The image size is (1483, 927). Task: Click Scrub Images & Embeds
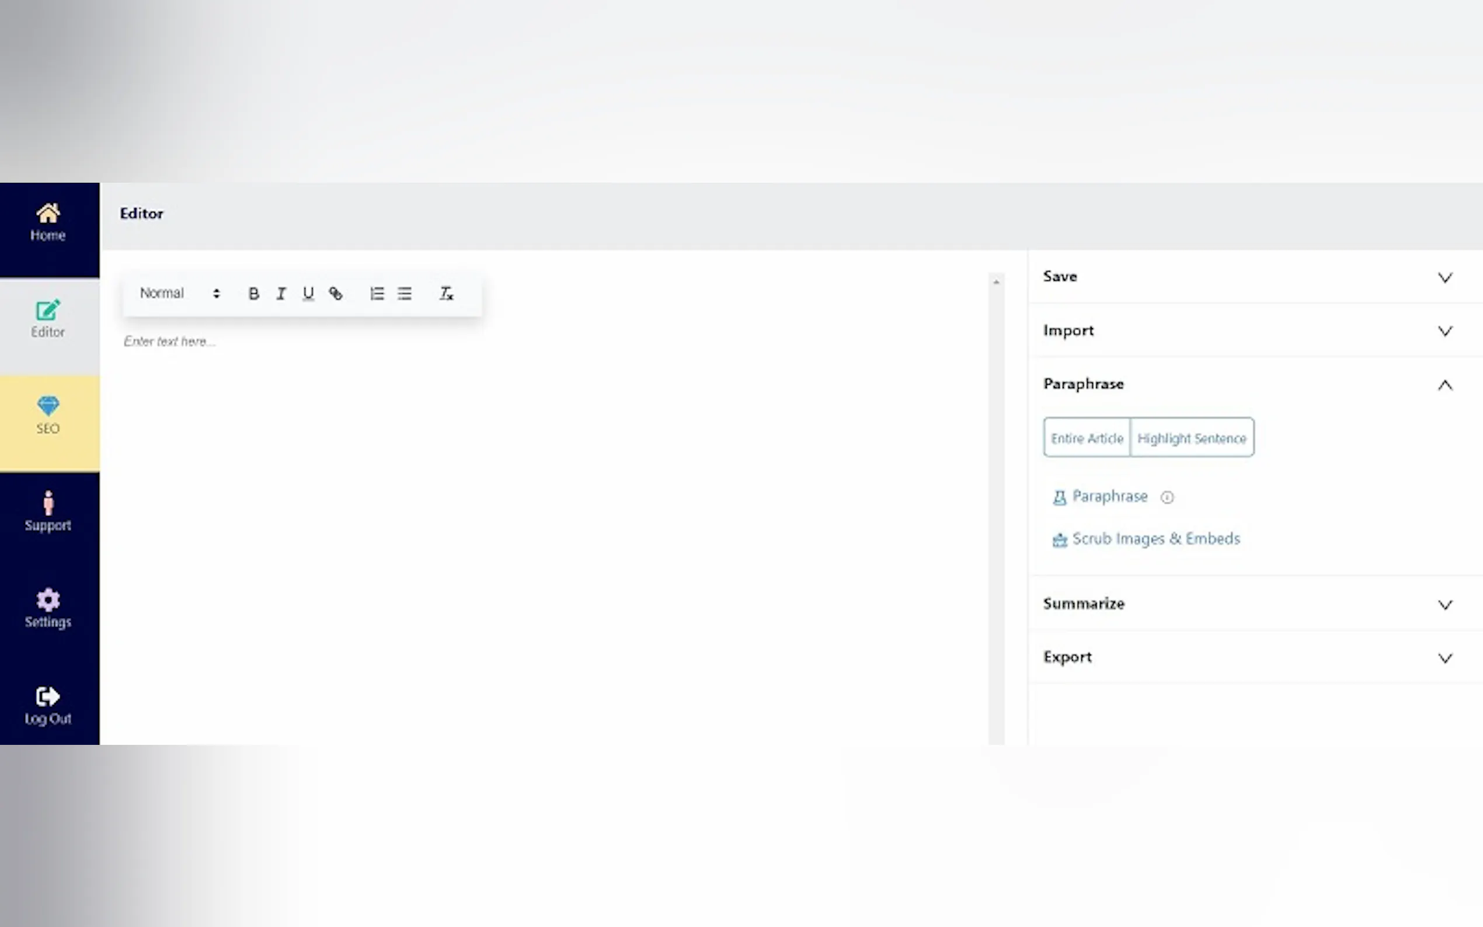tap(1155, 539)
